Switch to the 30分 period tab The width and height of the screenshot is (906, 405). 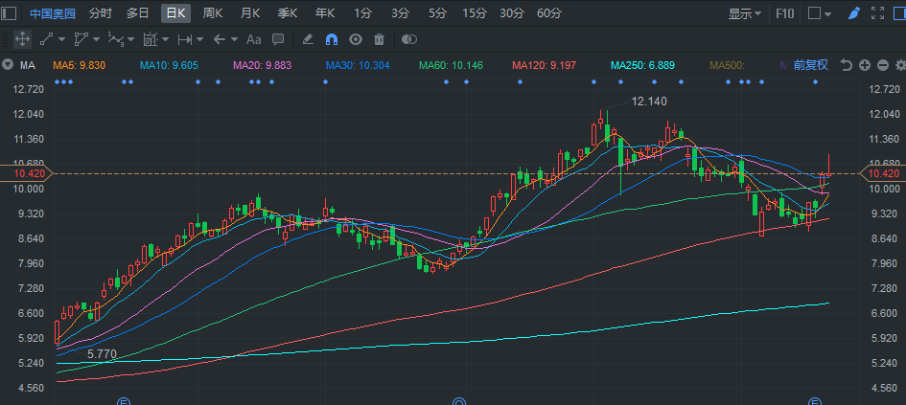coord(511,13)
